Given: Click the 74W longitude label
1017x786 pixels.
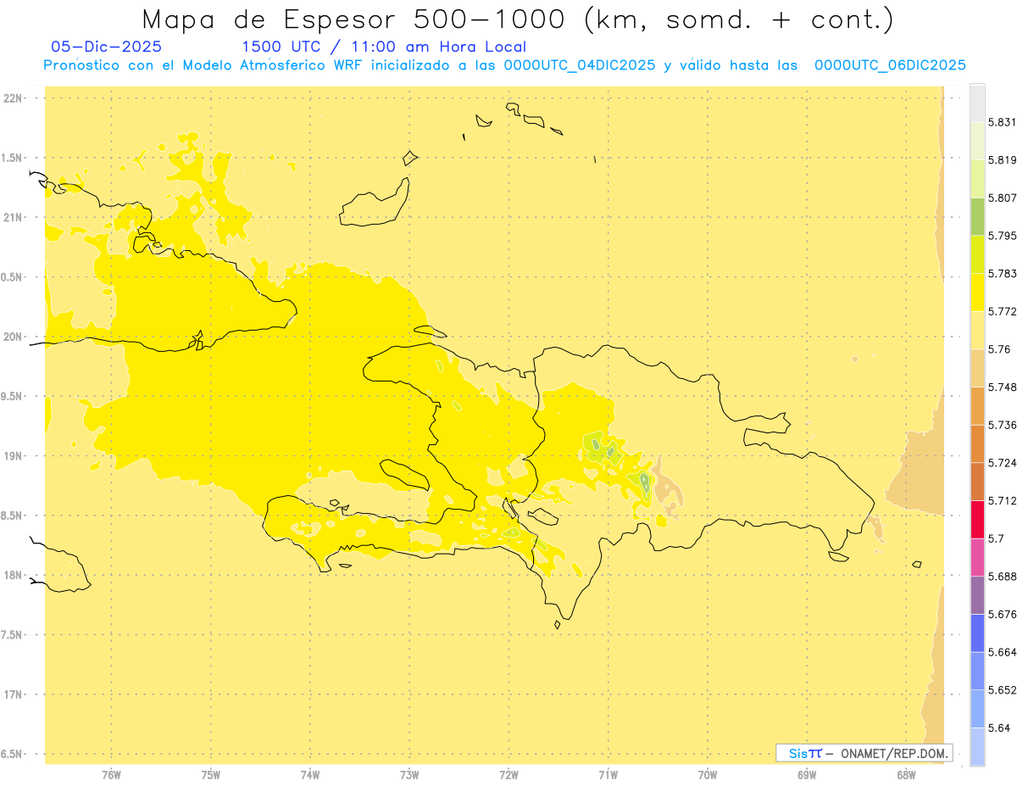Looking at the screenshot, I should 309,774.
